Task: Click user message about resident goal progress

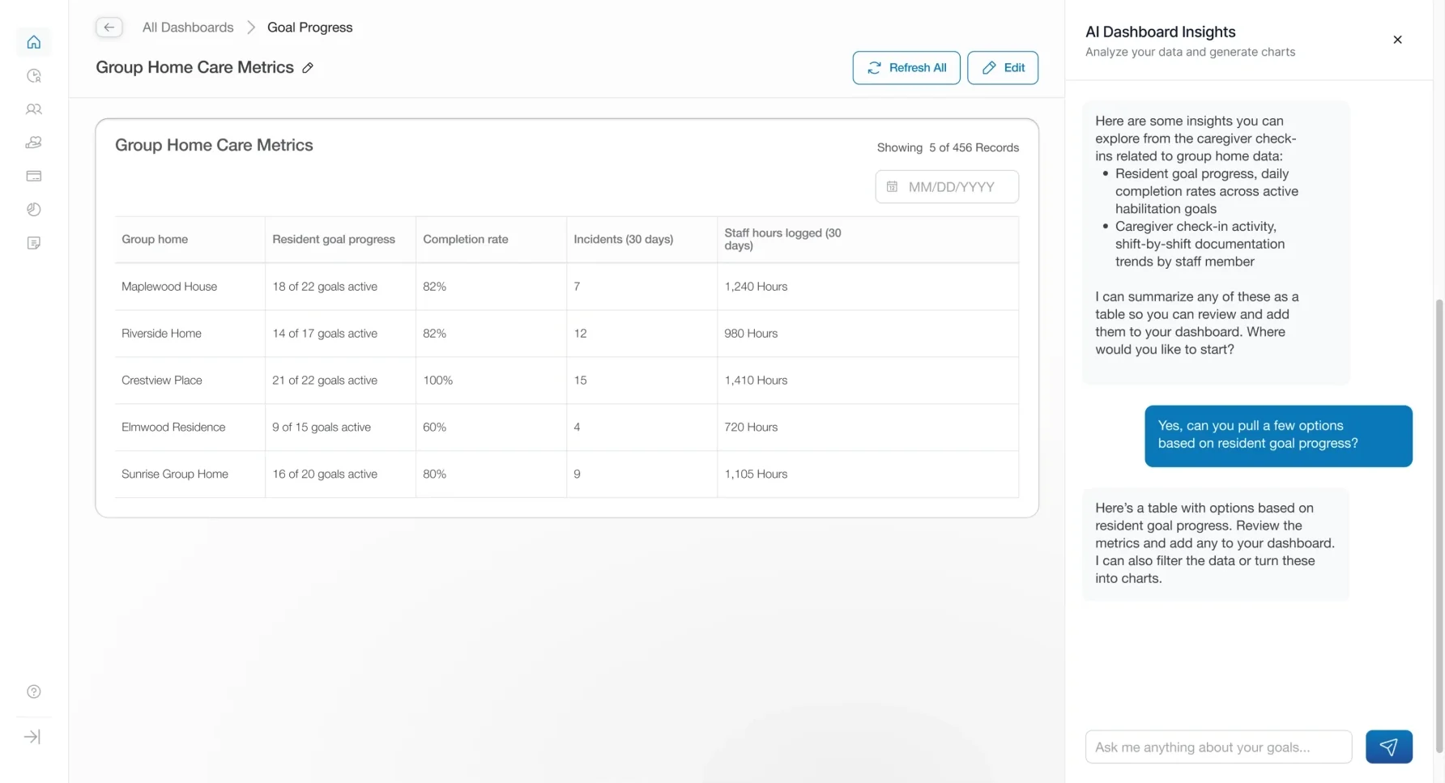Action: [1278, 436]
